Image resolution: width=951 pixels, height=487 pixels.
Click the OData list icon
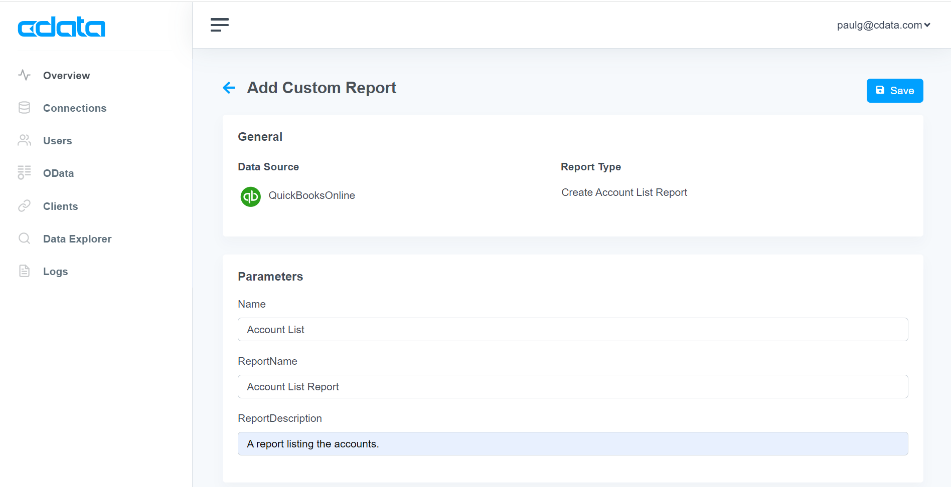click(24, 172)
